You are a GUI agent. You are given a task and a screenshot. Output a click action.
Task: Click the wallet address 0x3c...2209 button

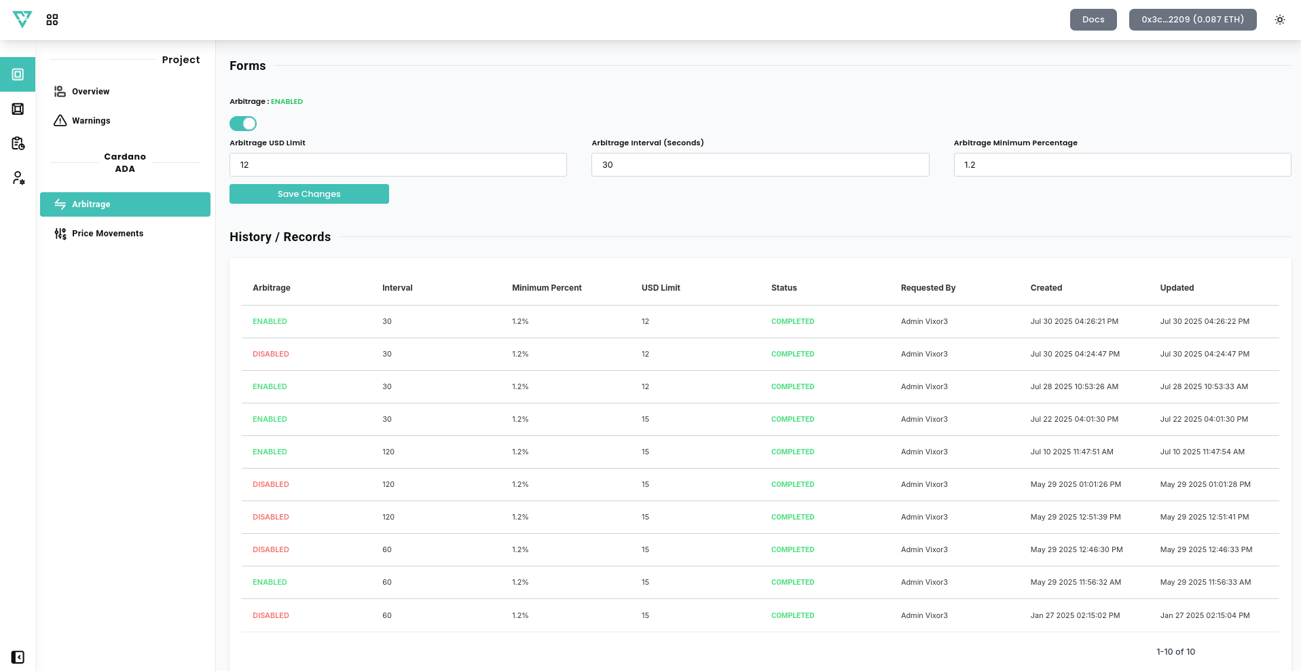[1192, 20]
